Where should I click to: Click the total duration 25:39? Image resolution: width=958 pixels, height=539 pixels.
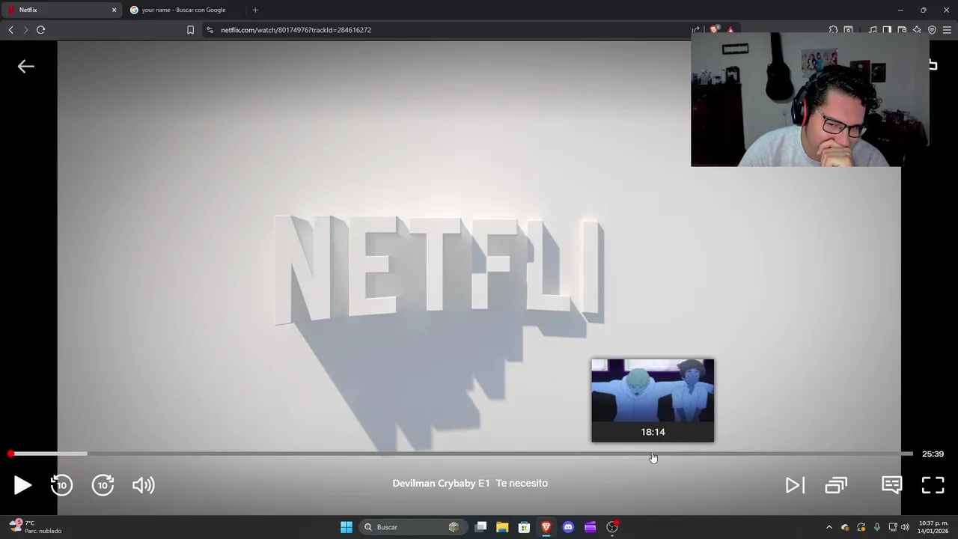933,454
